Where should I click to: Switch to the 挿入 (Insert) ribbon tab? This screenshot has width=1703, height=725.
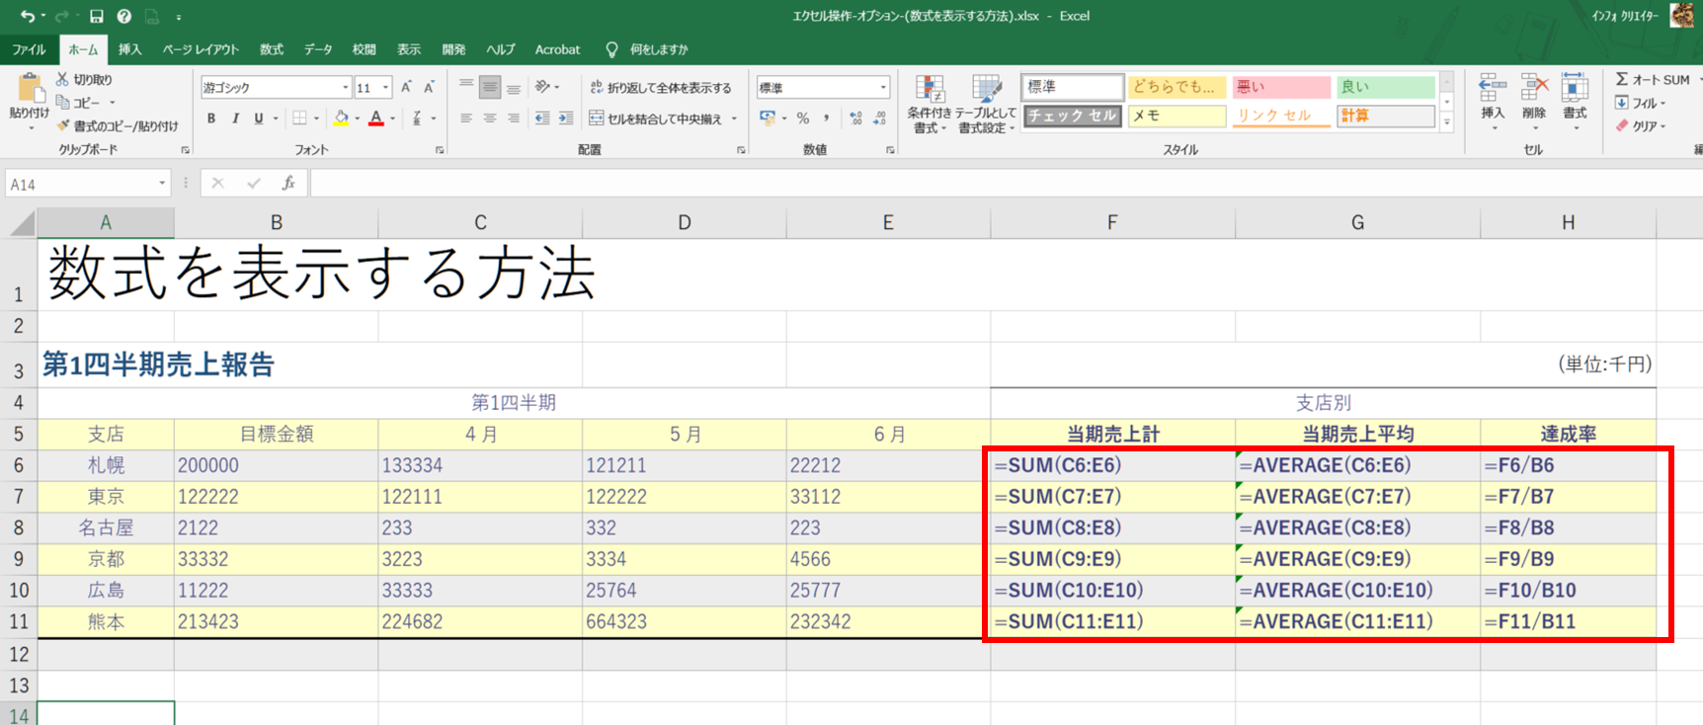[x=129, y=49]
